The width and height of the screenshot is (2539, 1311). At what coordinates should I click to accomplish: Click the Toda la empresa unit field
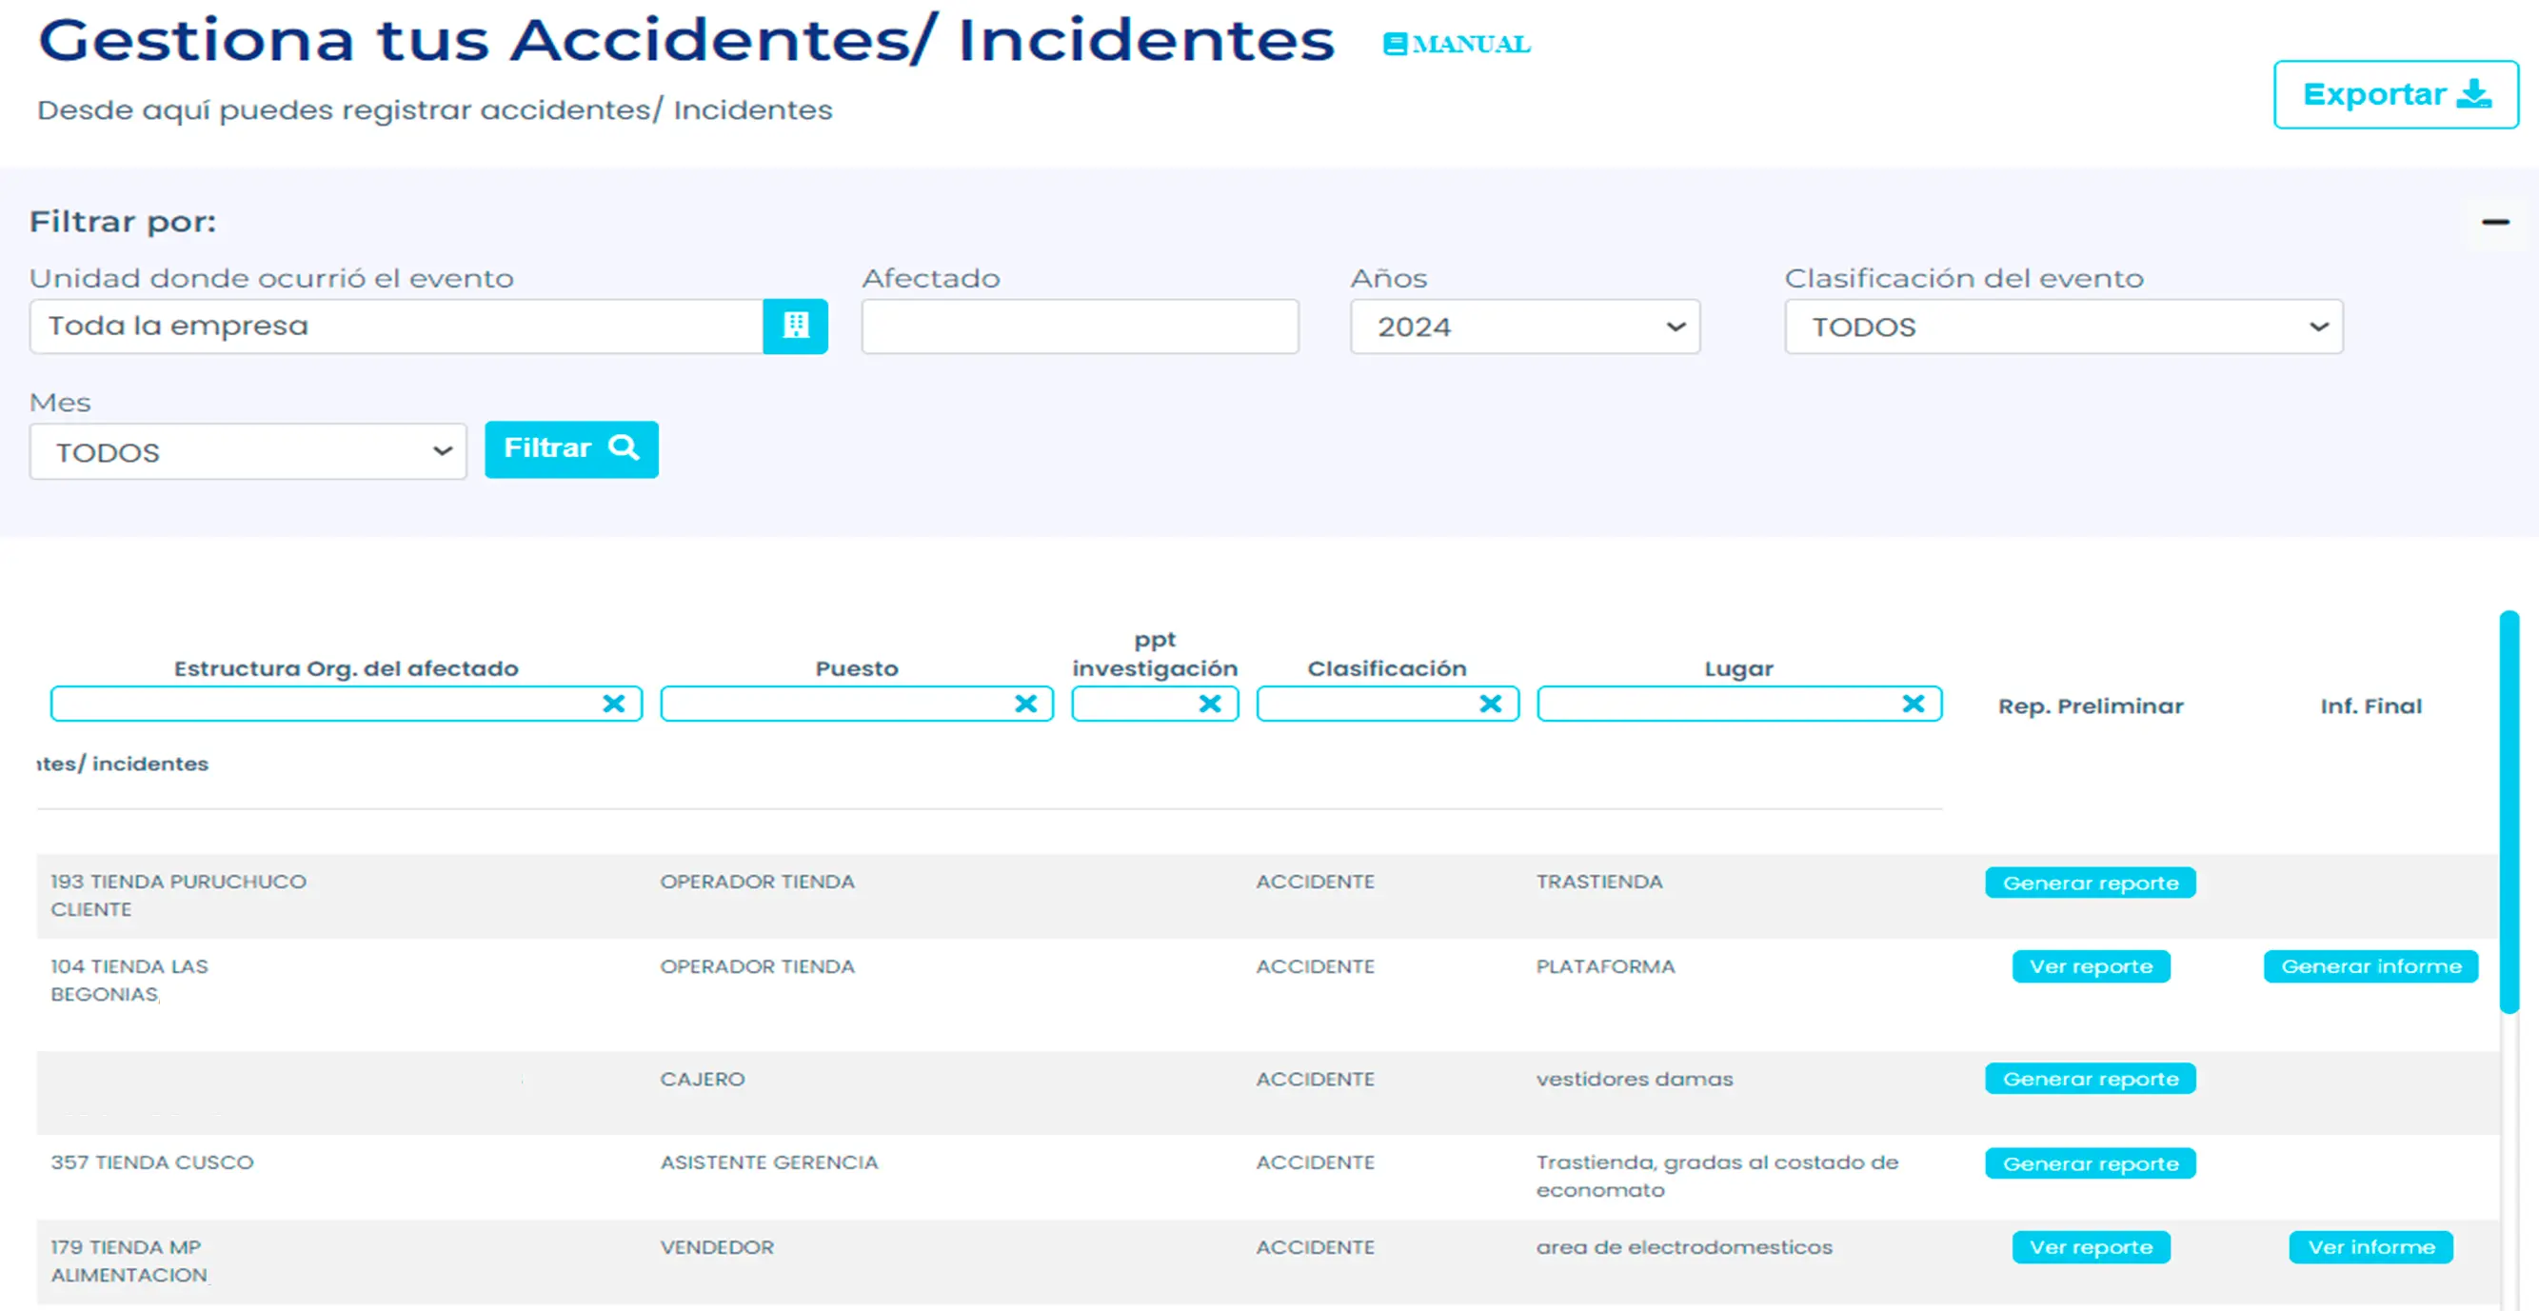396,327
